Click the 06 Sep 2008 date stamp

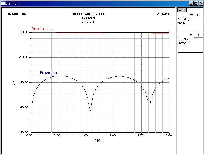tap(17, 14)
